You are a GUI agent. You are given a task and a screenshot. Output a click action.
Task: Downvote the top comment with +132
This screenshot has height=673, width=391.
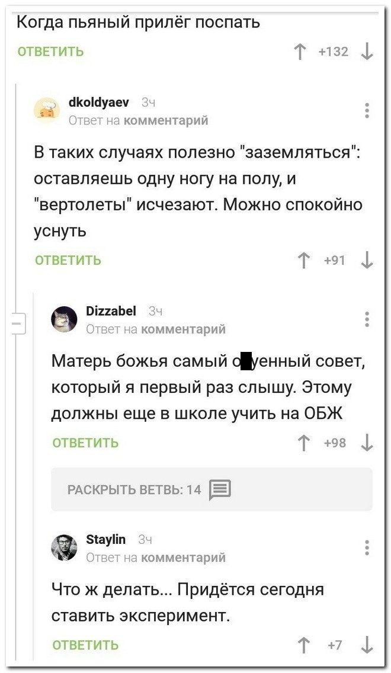click(x=367, y=52)
